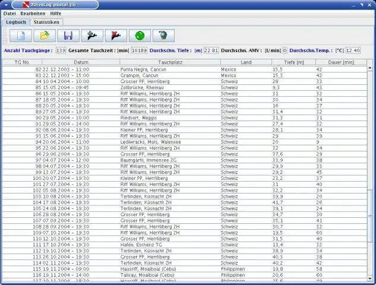Click Mexico in dive 82 row
376x285 pixels.
tap(229, 69)
